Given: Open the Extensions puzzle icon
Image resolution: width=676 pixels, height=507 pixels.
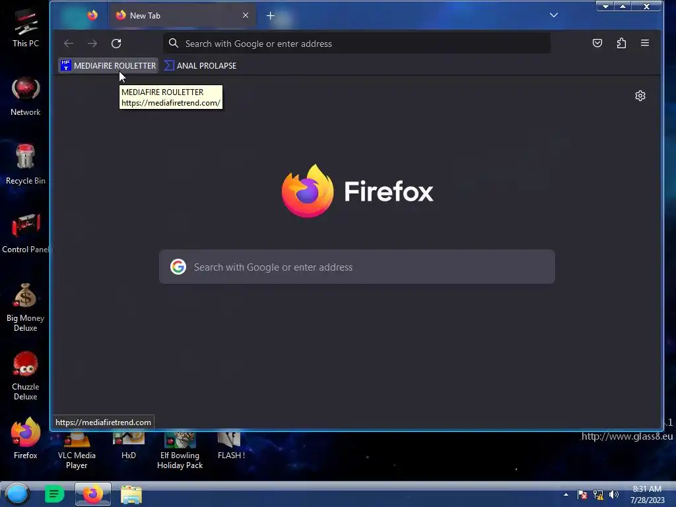Looking at the screenshot, I should (x=621, y=43).
